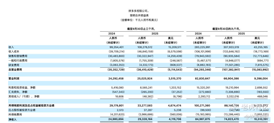Click the 所得税费用 row label
274x123 pixels.
click(x=15, y=114)
